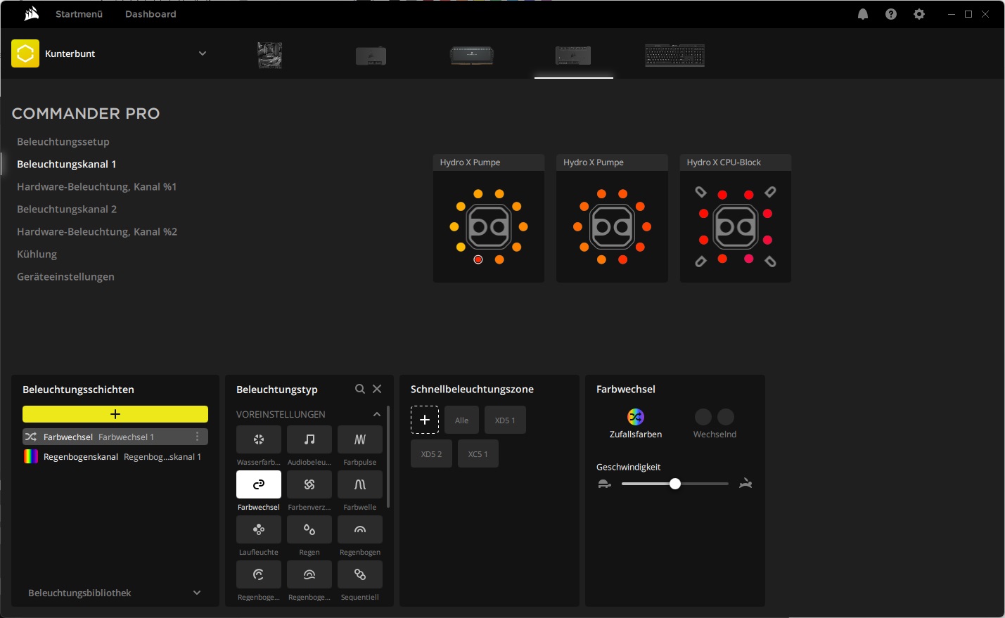
Task: Select the Farbenverzerrung lighting preset
Action: 309,484
